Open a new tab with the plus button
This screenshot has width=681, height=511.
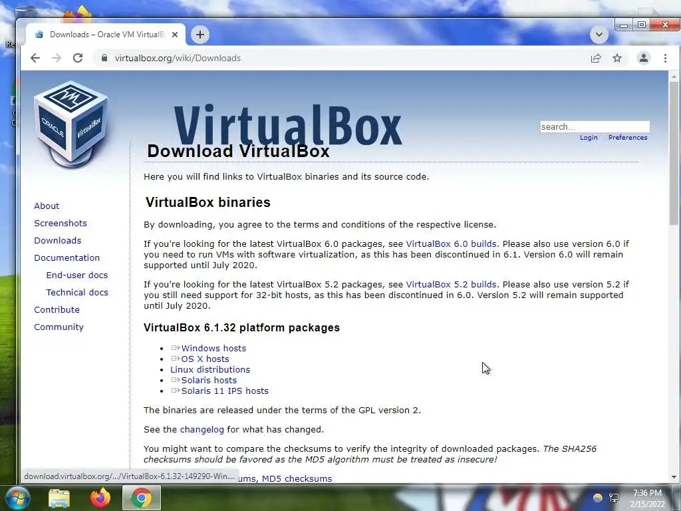pos(200,35)
